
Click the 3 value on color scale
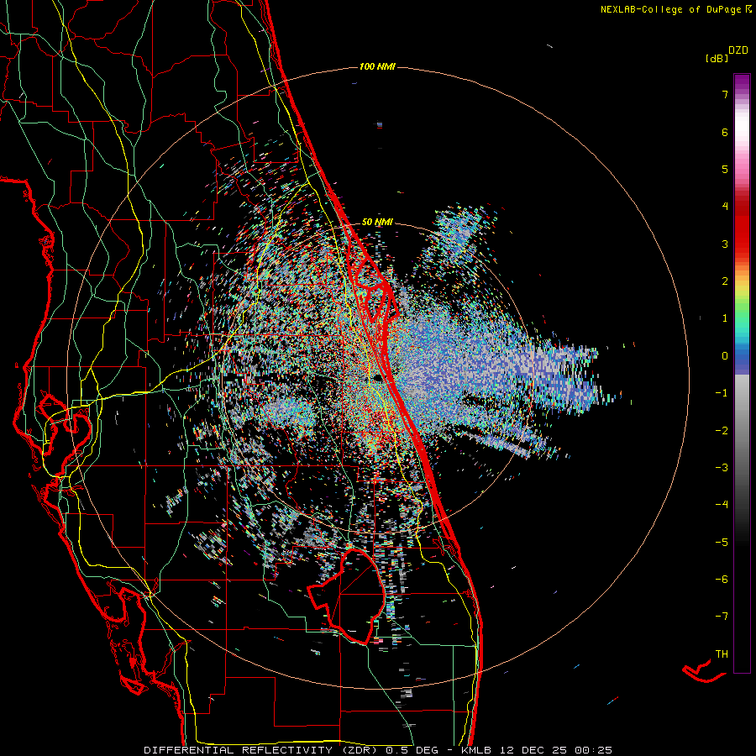coord(725,244)
